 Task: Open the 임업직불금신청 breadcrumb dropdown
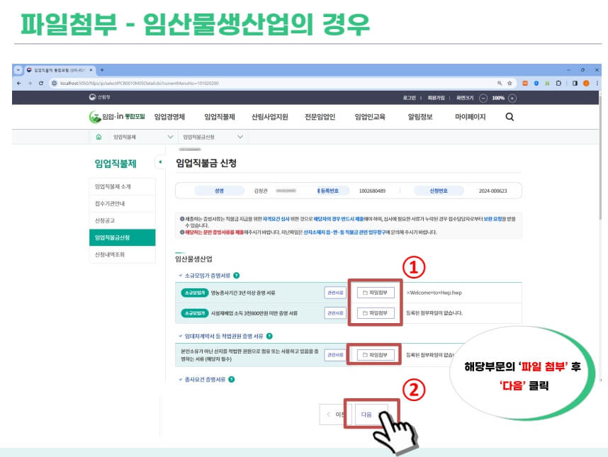coord(239,137)
